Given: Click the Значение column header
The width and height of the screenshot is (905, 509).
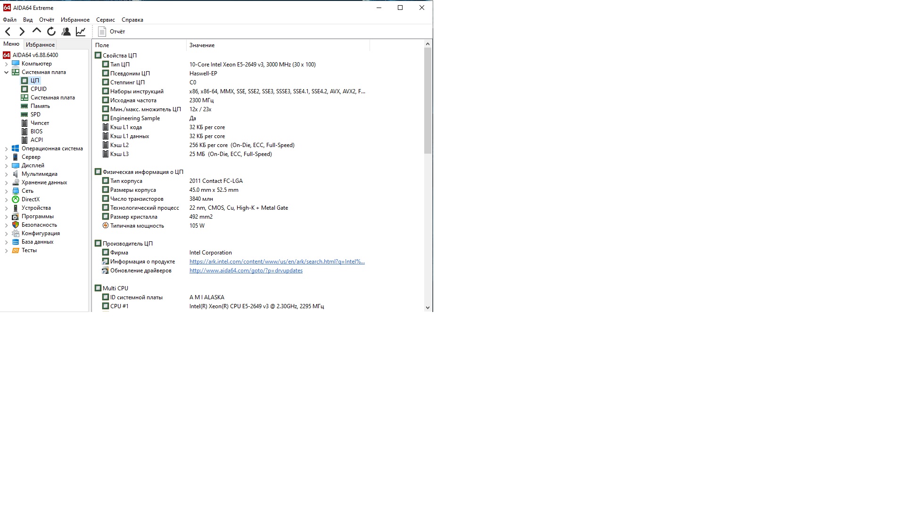Looking at the screenshot, I should (x=202, y=45).
